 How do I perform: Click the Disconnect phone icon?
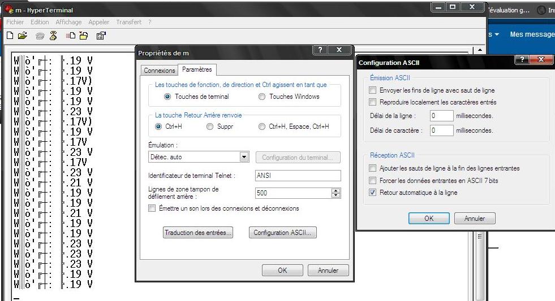pyautogui.click(x=53, y=36)
